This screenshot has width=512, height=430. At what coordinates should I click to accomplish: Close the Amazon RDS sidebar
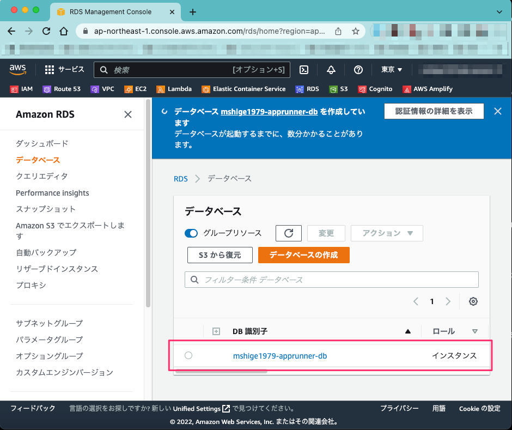pos(128,114)
